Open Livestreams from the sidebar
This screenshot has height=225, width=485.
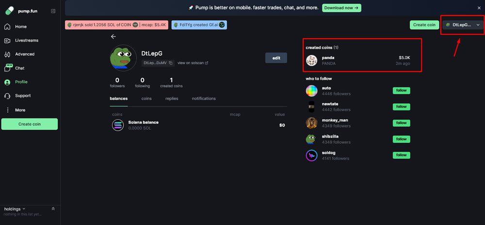point(26,41)
